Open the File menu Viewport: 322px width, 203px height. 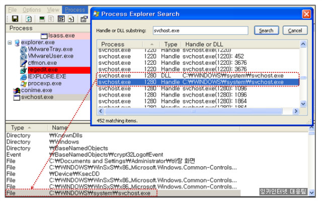(12, 10)
